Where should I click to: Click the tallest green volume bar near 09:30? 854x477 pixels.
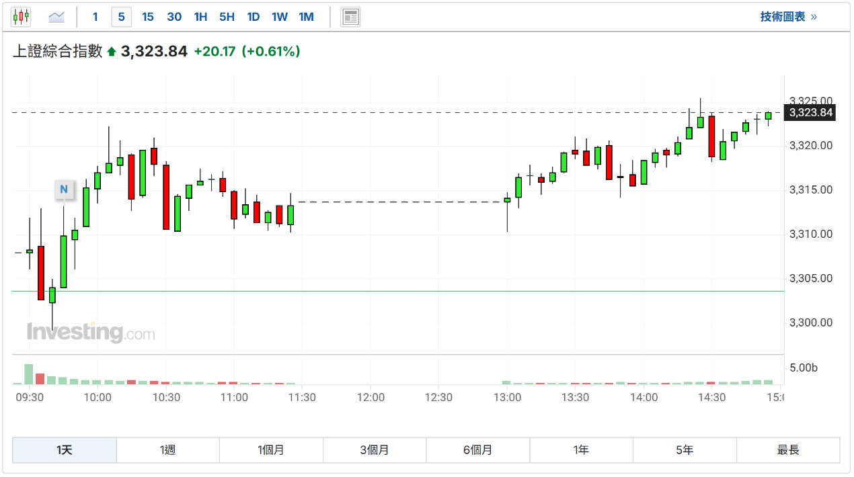coord(28,374)
